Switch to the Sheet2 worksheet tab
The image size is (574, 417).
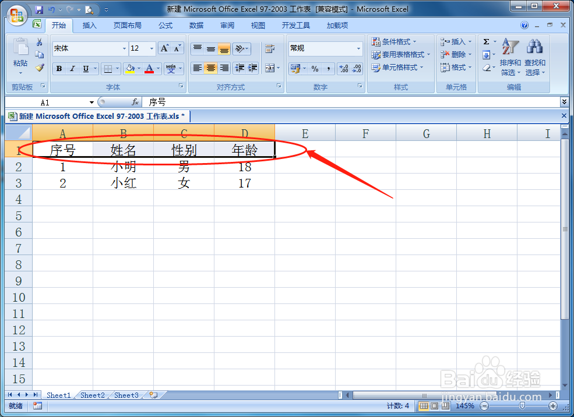[91, 395]
